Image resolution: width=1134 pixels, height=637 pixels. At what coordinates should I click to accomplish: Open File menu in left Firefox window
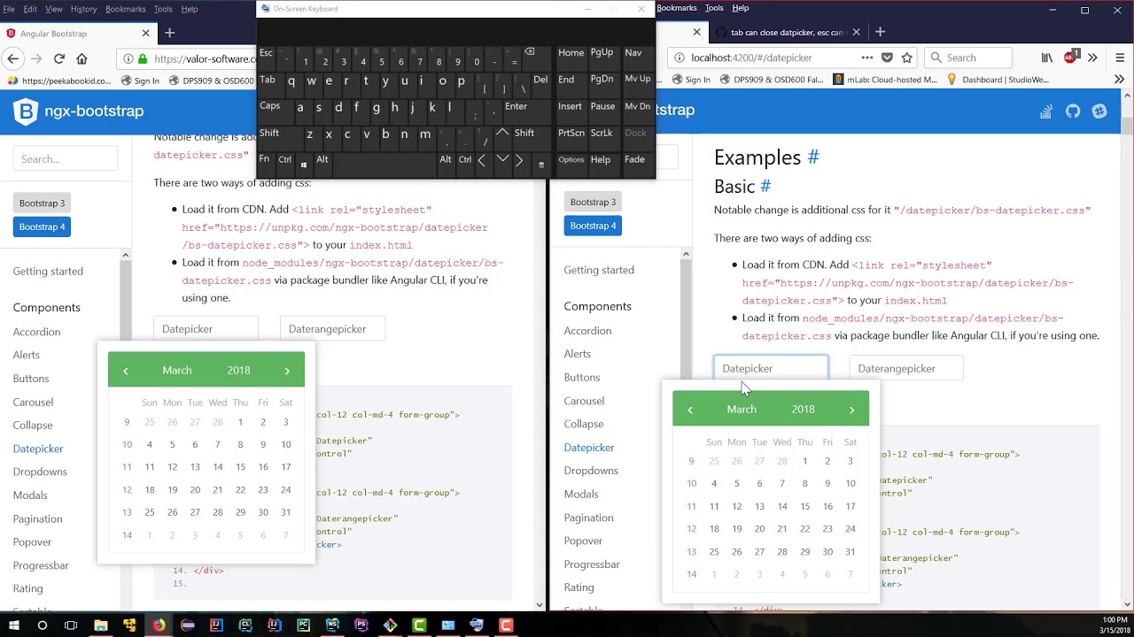tap(9, 9)
